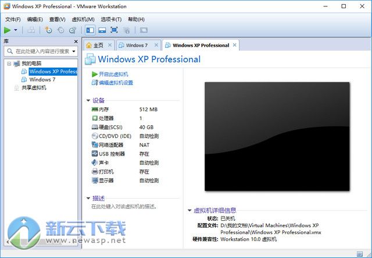Click the description text field placeholder
The image size is (372, 258).
[x=124, y=207]
